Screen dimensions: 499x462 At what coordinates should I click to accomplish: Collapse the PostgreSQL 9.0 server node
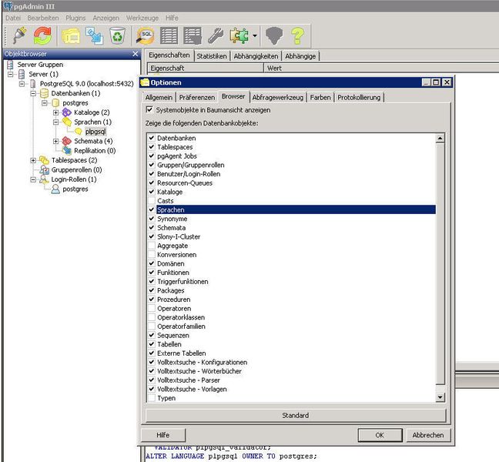point(22,84)
